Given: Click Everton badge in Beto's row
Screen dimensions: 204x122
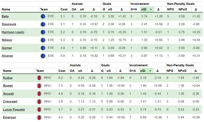Looking at the screenshot, I should (43, 16).
